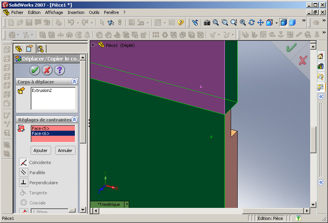This screenshot has width=328, height=223.
Task: Activate the Pan view tool
Action: point(261,22)
